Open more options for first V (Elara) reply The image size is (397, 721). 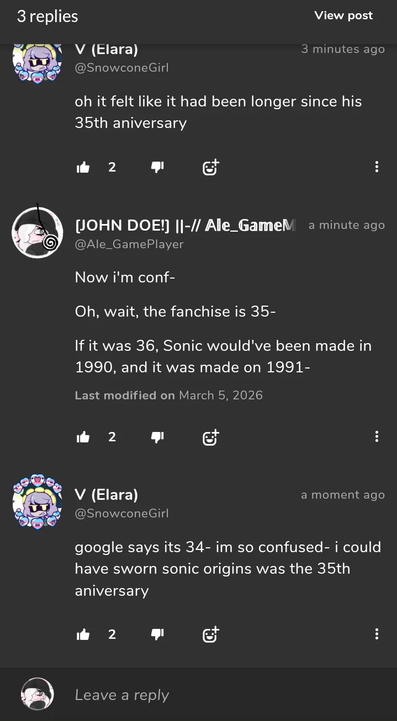377,167
